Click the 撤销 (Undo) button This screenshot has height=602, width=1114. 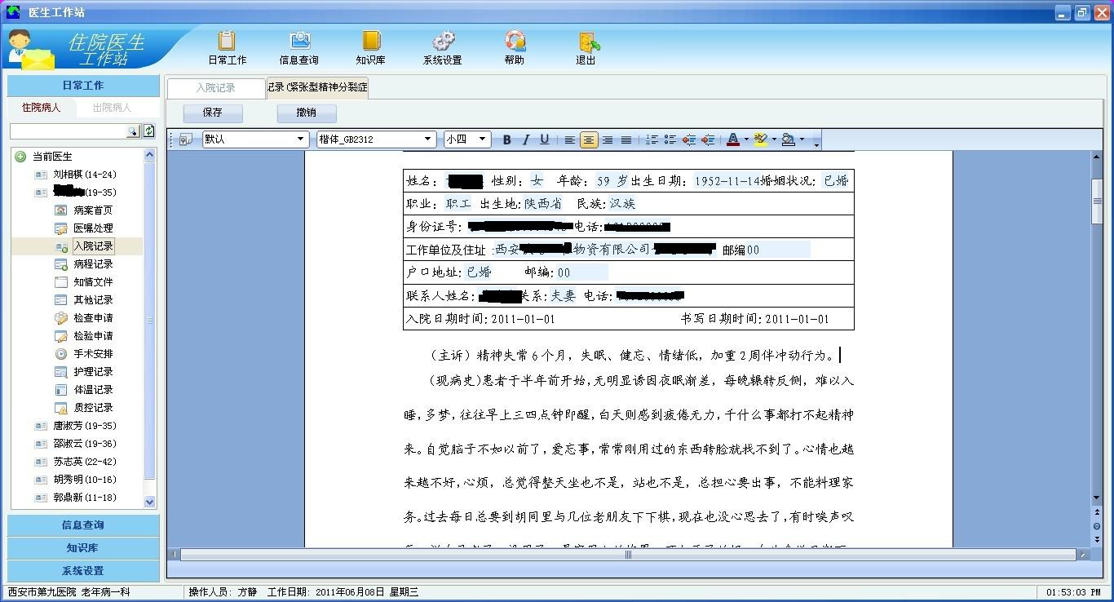point(306,113)
